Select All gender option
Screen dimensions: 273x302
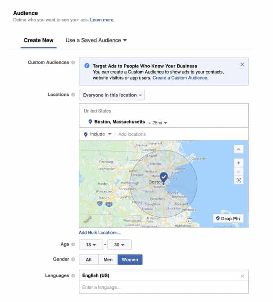(x=89, y=260)
